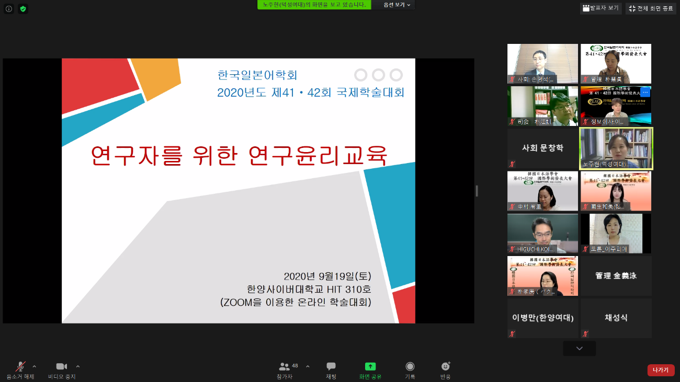680x382 pixels.
Task: Open the 참가자 participants panel
Action: coord(285,370)
